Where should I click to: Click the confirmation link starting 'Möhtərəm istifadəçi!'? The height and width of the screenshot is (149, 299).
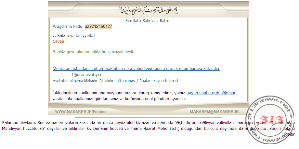point(136,69)
